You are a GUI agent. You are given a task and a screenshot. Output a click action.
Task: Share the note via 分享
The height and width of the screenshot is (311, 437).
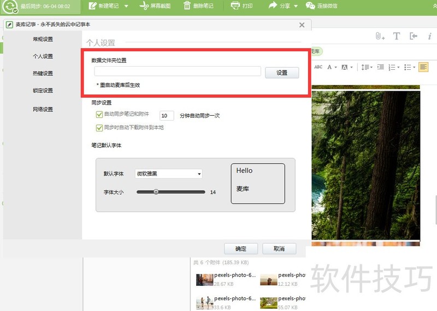pos(279,6)
